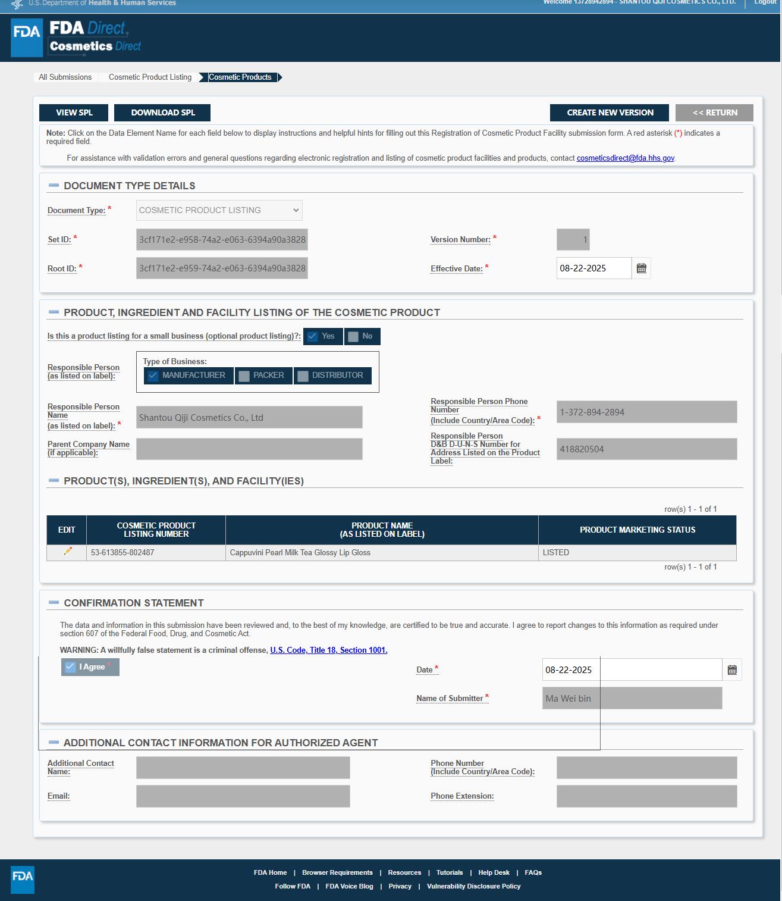The width and height of the screenshot is (782, 901).
Task: Open the confirmation Date calendar icon
Action: (732, 670)
